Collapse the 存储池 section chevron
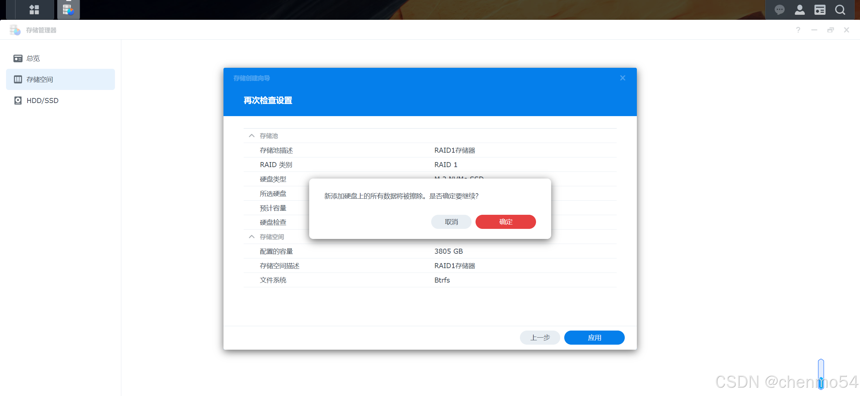The image size is (860, 396). [251, 136]
